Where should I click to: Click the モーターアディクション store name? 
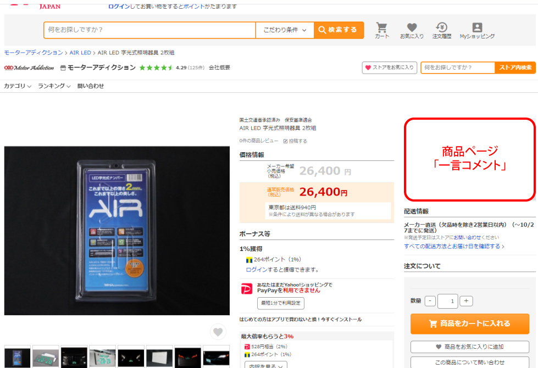(x=102, y=68)
